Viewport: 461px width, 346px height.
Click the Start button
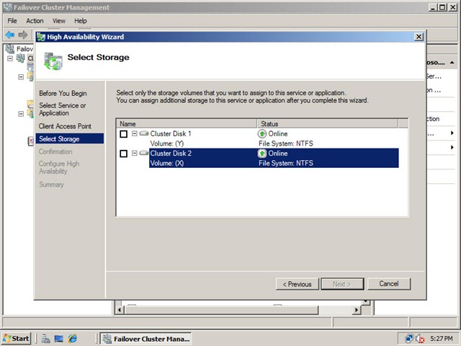coord(16,339)
